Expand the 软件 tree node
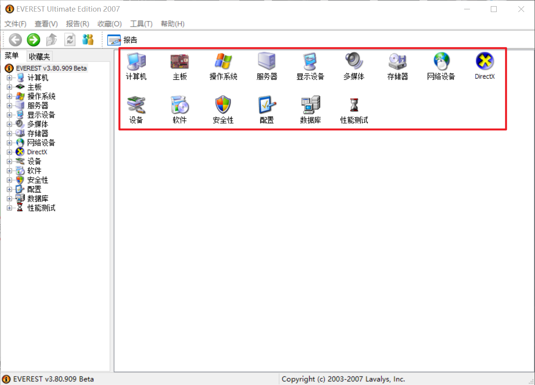Image resolution: width=535 pixels, height=385 pixels. [9, 171]
